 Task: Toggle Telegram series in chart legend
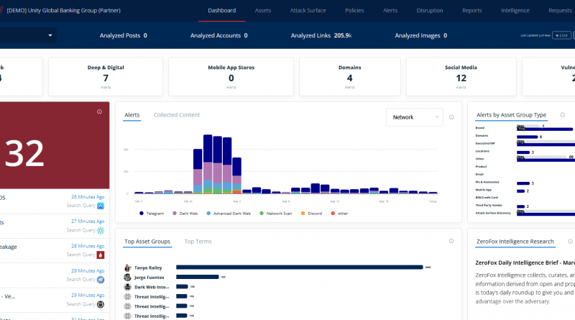pos(152,213)
